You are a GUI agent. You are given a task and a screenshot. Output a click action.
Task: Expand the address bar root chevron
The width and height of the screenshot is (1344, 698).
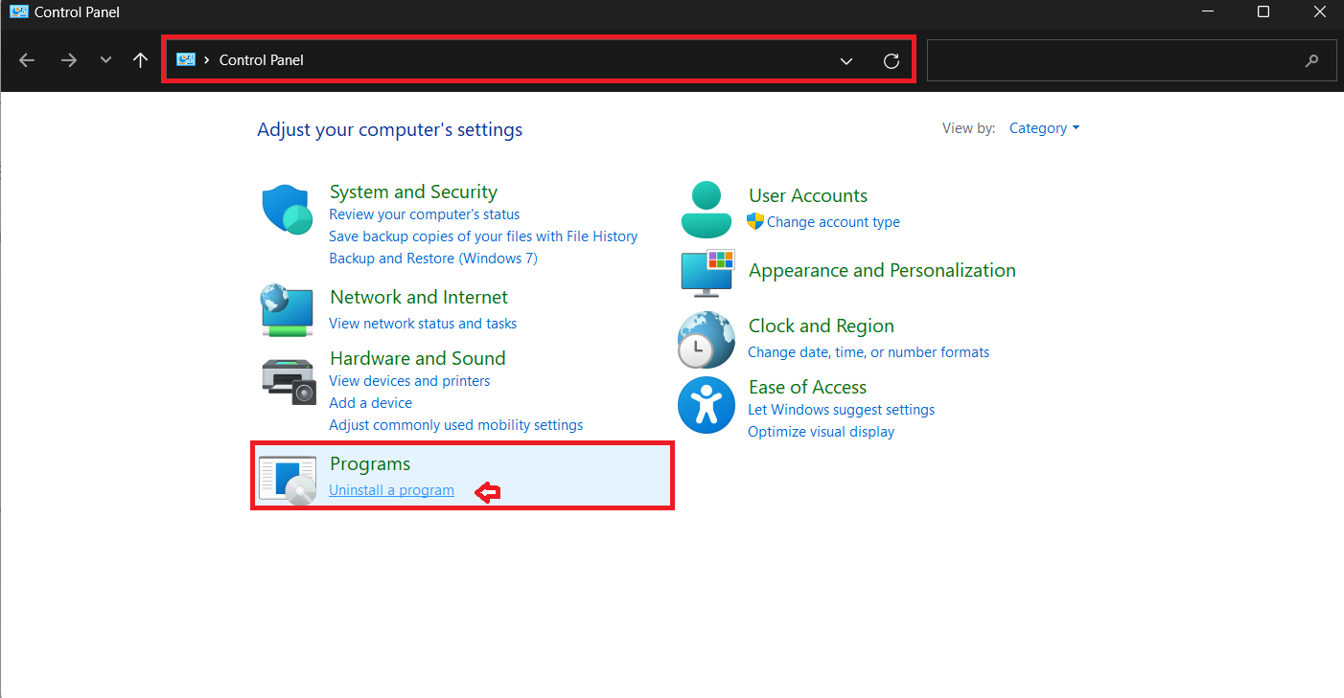point(207,60)
